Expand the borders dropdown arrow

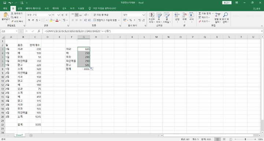coord(47,21)
